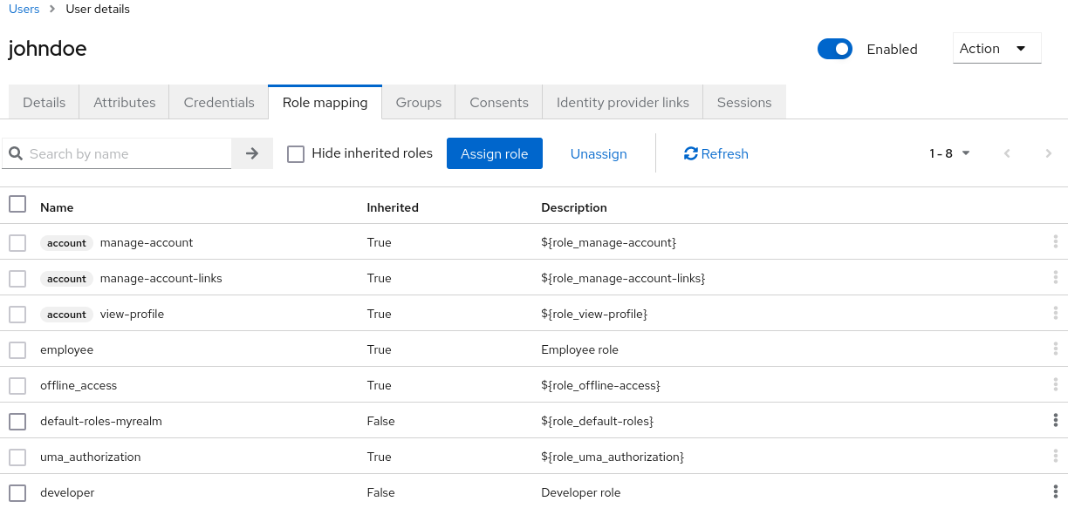Open the kebab menu for uma_authorization row
Screen dimensions: 1068x508
coord(1056,457)
